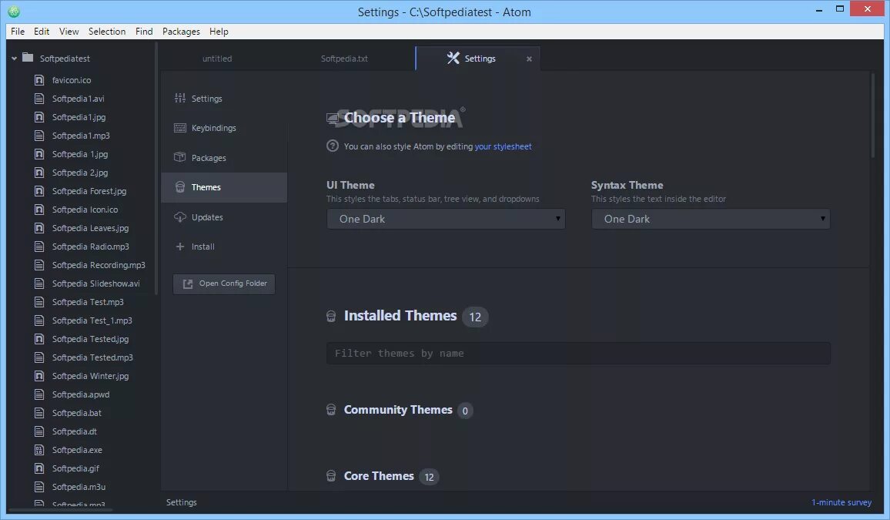Open the UI Theme dropdown
This screenshot has height=520, width=890.
(446, 219)
